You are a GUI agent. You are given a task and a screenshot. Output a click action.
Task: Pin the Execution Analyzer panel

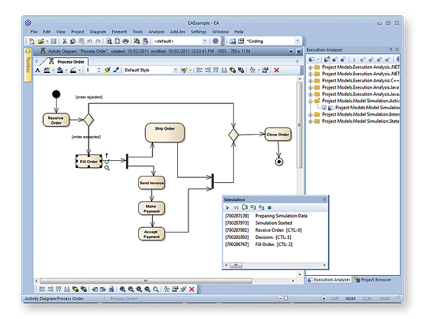(x=391, y=50)
